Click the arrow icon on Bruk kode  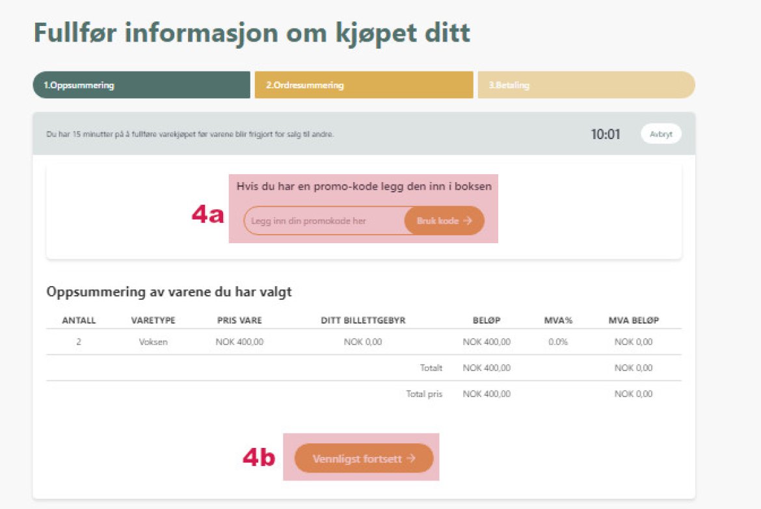click(468, 221)
